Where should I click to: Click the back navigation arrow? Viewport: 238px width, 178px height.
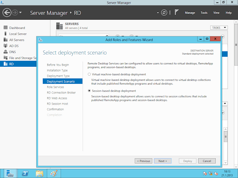coord(7,13)
